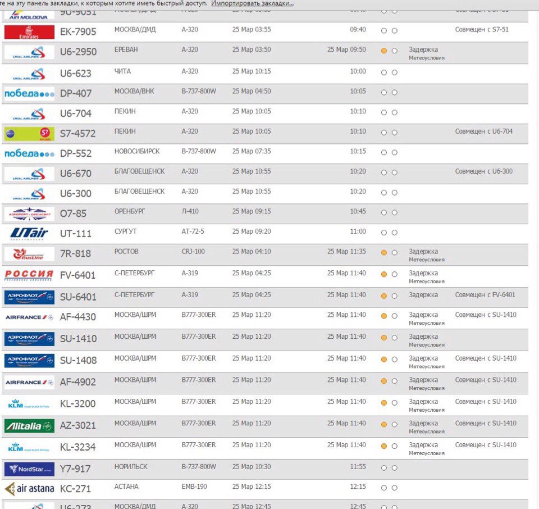Click the UTair logo for flight UT-111
This screenshot has width=539, height=509.
(x=29, y=233)
